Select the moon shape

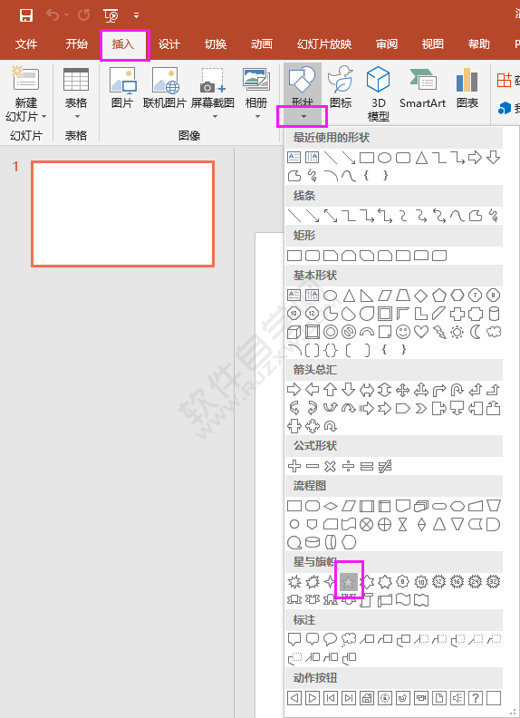coord(476,332)
